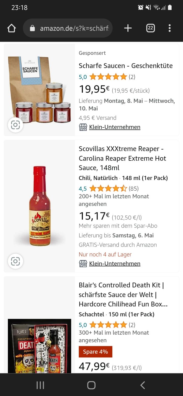Screen dimensions: 183x396
Task: Tap Klein-Unternehmen link under Scovillas sauce
Action: click(115, 264)
